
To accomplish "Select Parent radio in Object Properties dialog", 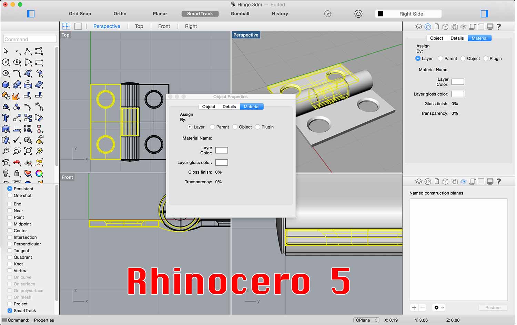I will click(x=212, y=127).
